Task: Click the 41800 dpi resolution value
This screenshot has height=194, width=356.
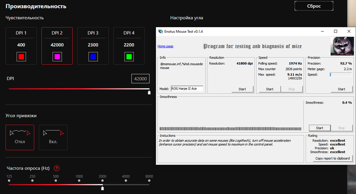Action: pyautogui.click(x=245, y=63)
